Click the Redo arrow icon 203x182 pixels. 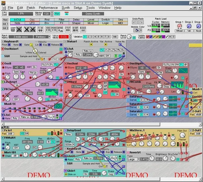click(141, 22)
